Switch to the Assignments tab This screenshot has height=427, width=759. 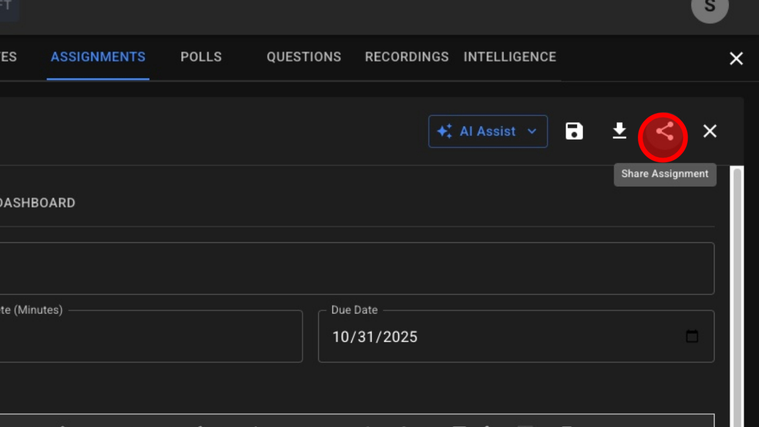(98, 57)
